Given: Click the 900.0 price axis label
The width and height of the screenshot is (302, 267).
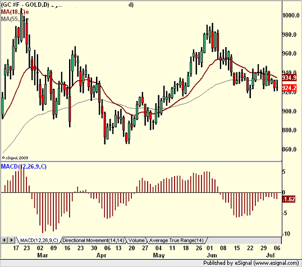Looking at the screenshot, I should tap(289, 111).
